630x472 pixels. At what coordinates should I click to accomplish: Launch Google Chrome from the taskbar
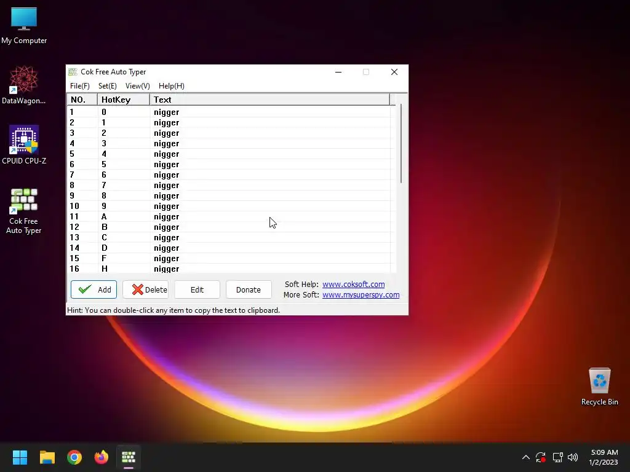point(74,457)
